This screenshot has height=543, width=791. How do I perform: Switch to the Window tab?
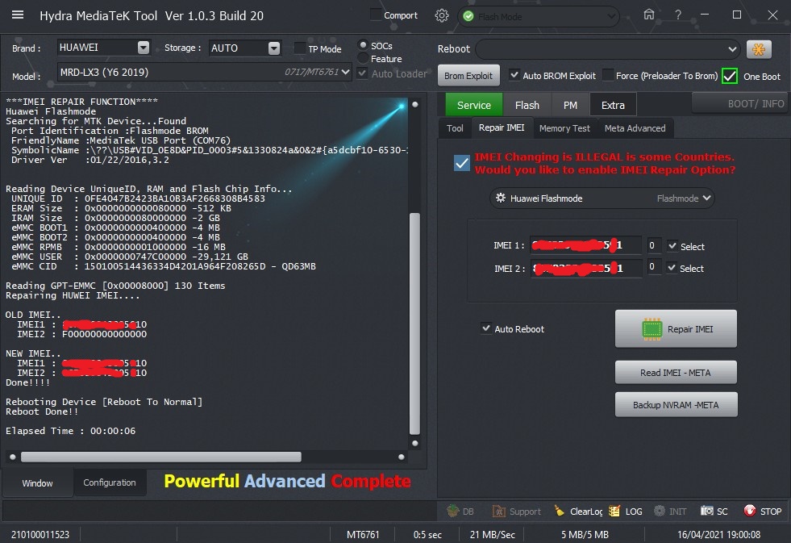pos(37,483)
